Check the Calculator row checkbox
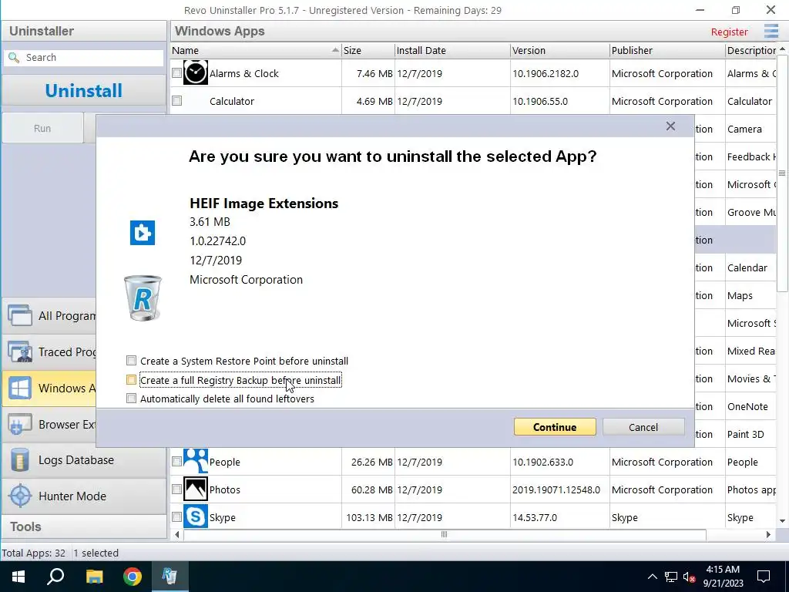Viewport: 789px width, 592px height. click(x=176, y=101)
